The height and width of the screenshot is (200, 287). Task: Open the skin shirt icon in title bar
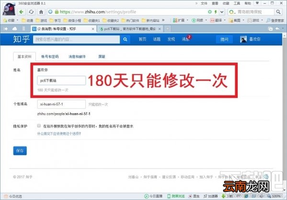(257, 3)
